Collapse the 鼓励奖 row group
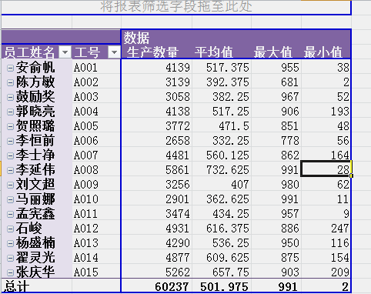The height and width of the screenshot is (294, 371). tap(10, 97)
